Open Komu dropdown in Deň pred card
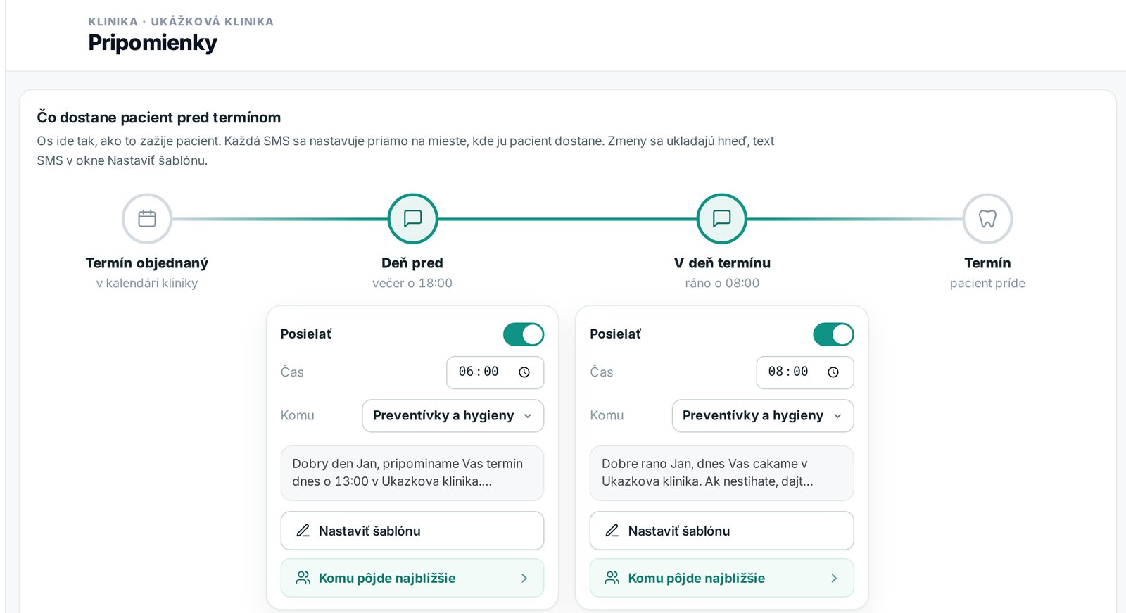Image resolution: width=1126 pixels, height=613 pixels. point(453,416)
